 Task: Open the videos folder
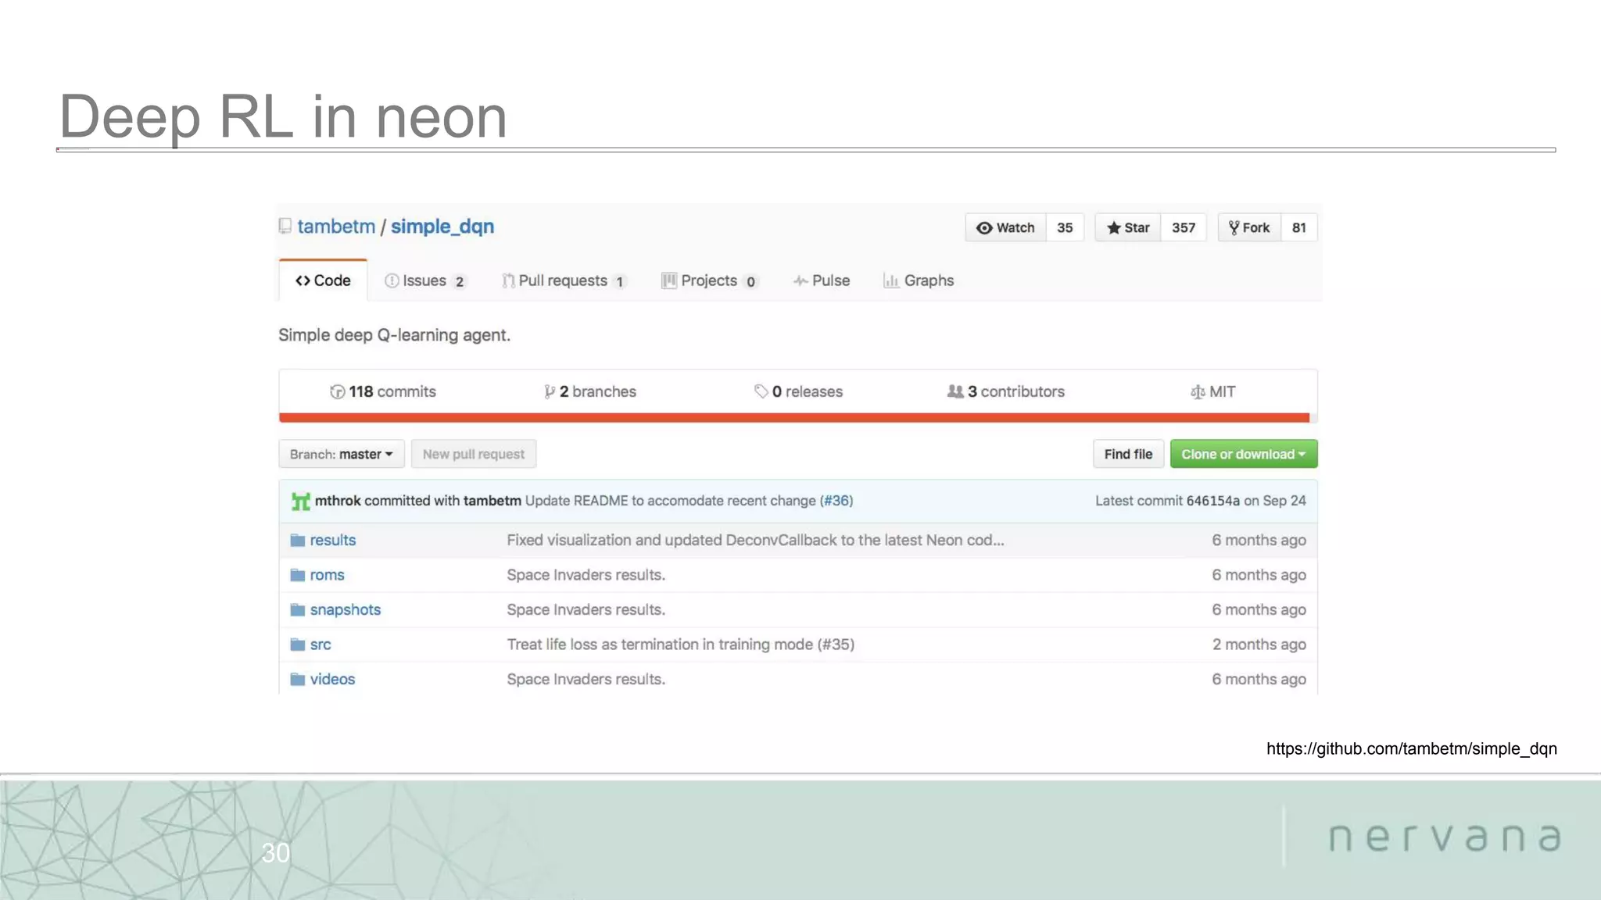[x=332, y=679]
